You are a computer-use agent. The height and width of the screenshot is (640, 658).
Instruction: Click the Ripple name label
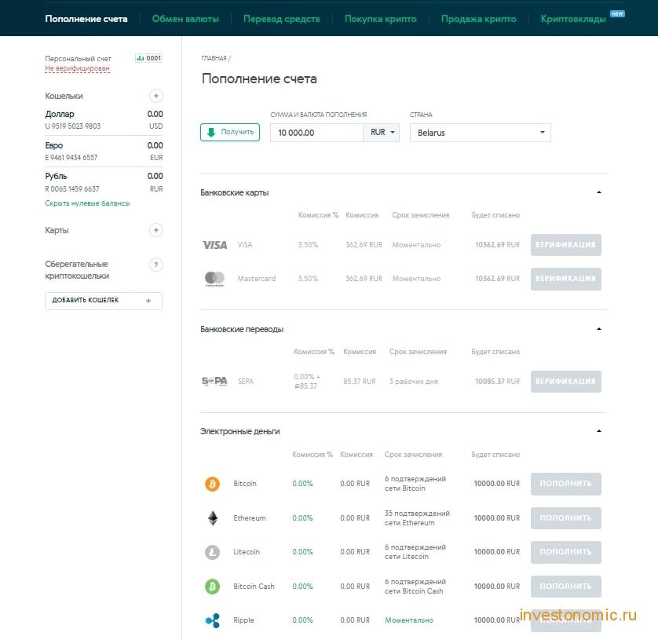click(x=243, y=620)
